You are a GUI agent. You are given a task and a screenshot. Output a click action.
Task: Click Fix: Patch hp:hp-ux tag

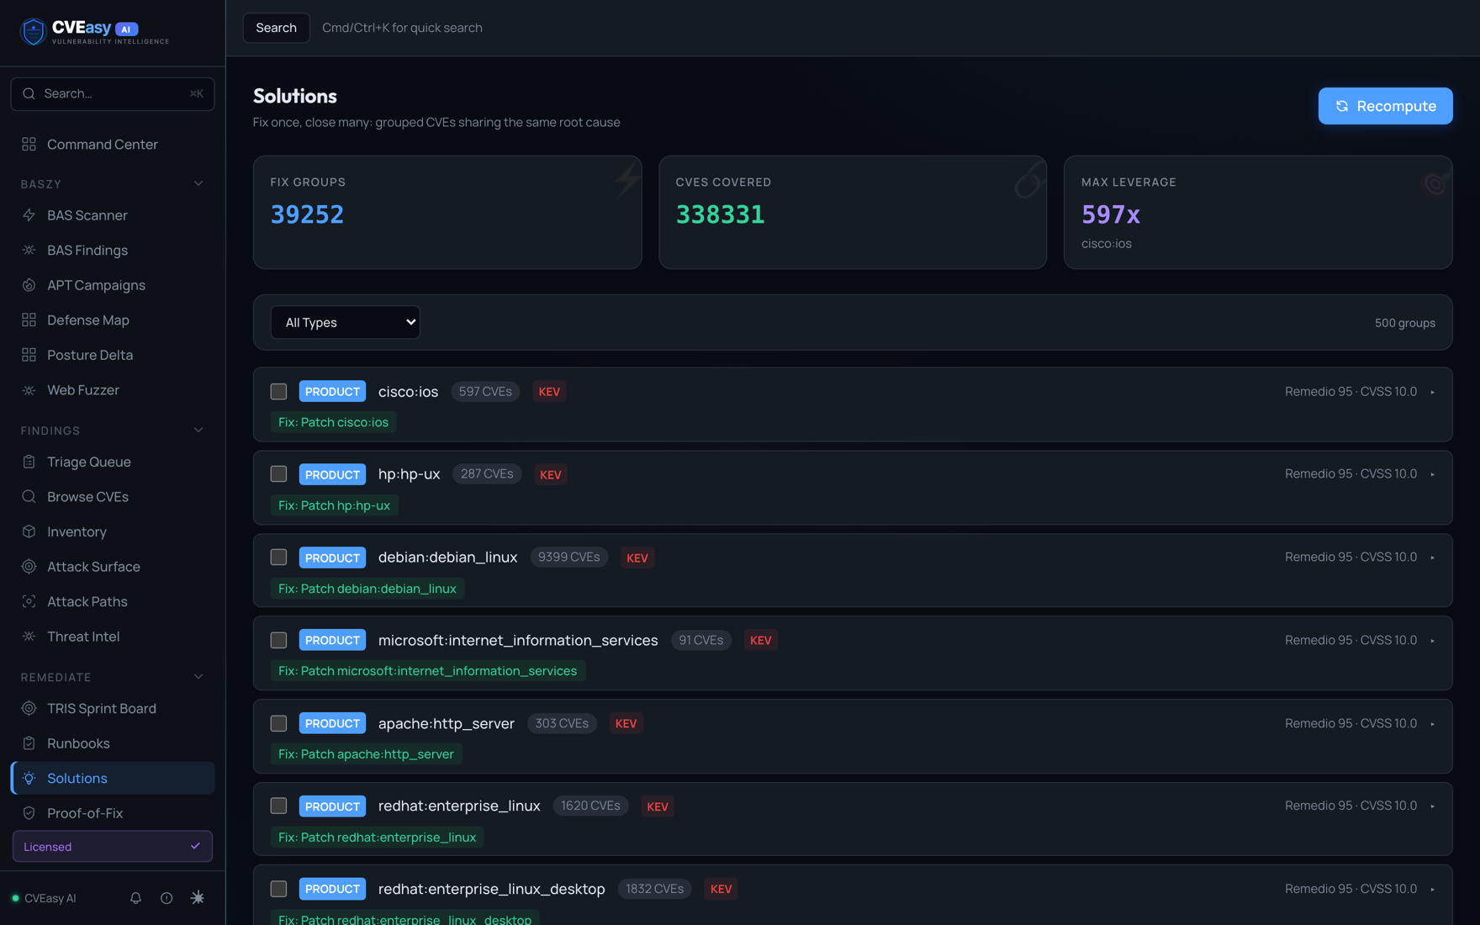[334, 505]
